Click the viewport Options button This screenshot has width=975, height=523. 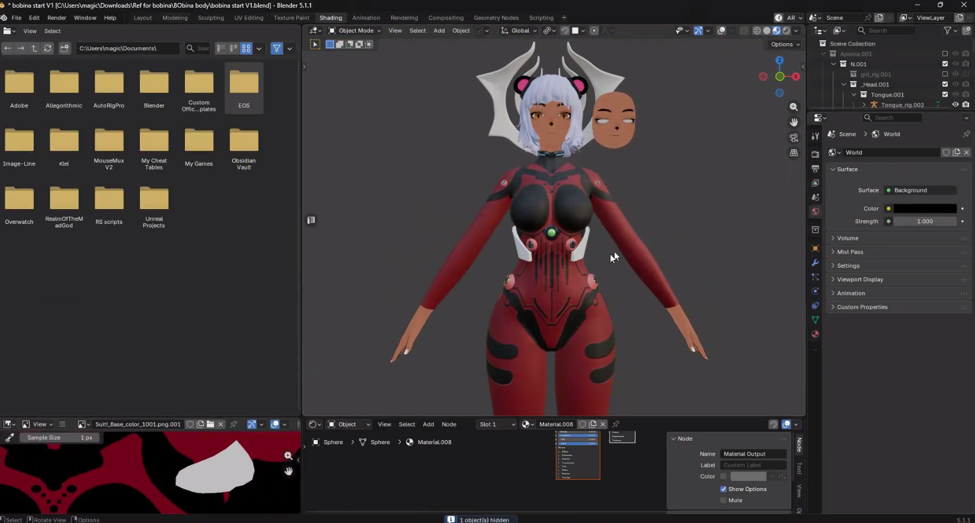785,44
